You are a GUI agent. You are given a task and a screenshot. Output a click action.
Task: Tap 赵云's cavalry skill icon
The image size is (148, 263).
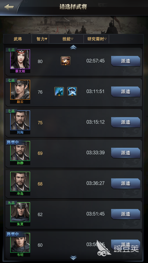59,92
